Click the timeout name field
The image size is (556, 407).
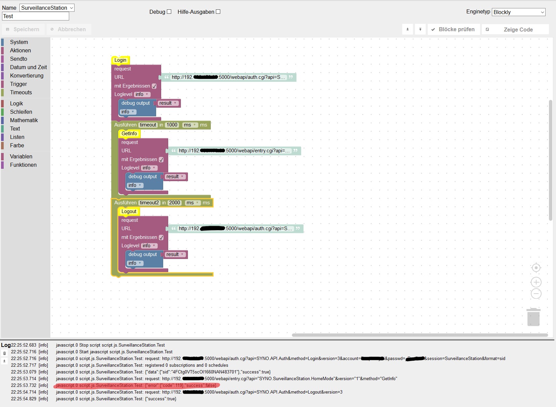[148, 125]
